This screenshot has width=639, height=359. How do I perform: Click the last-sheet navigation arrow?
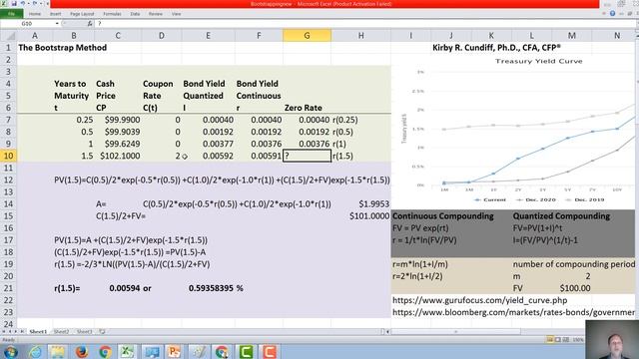tap(22, 332)
